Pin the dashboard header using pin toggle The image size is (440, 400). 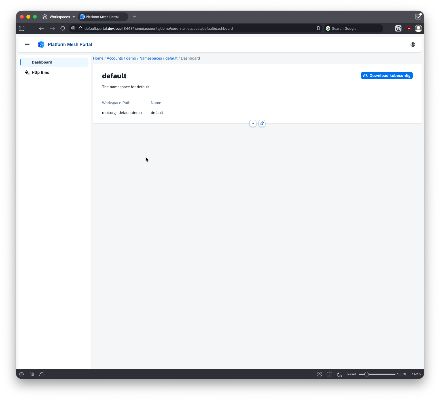tap(262, 123)
